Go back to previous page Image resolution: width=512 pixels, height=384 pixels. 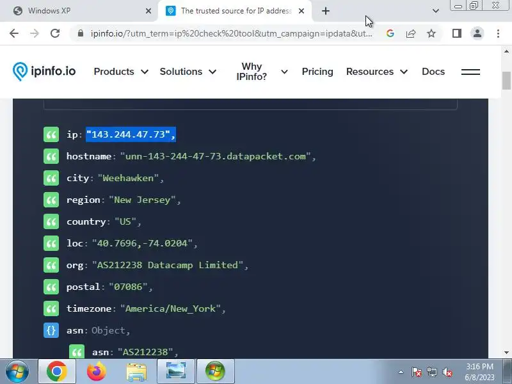[x=14, y=33]
